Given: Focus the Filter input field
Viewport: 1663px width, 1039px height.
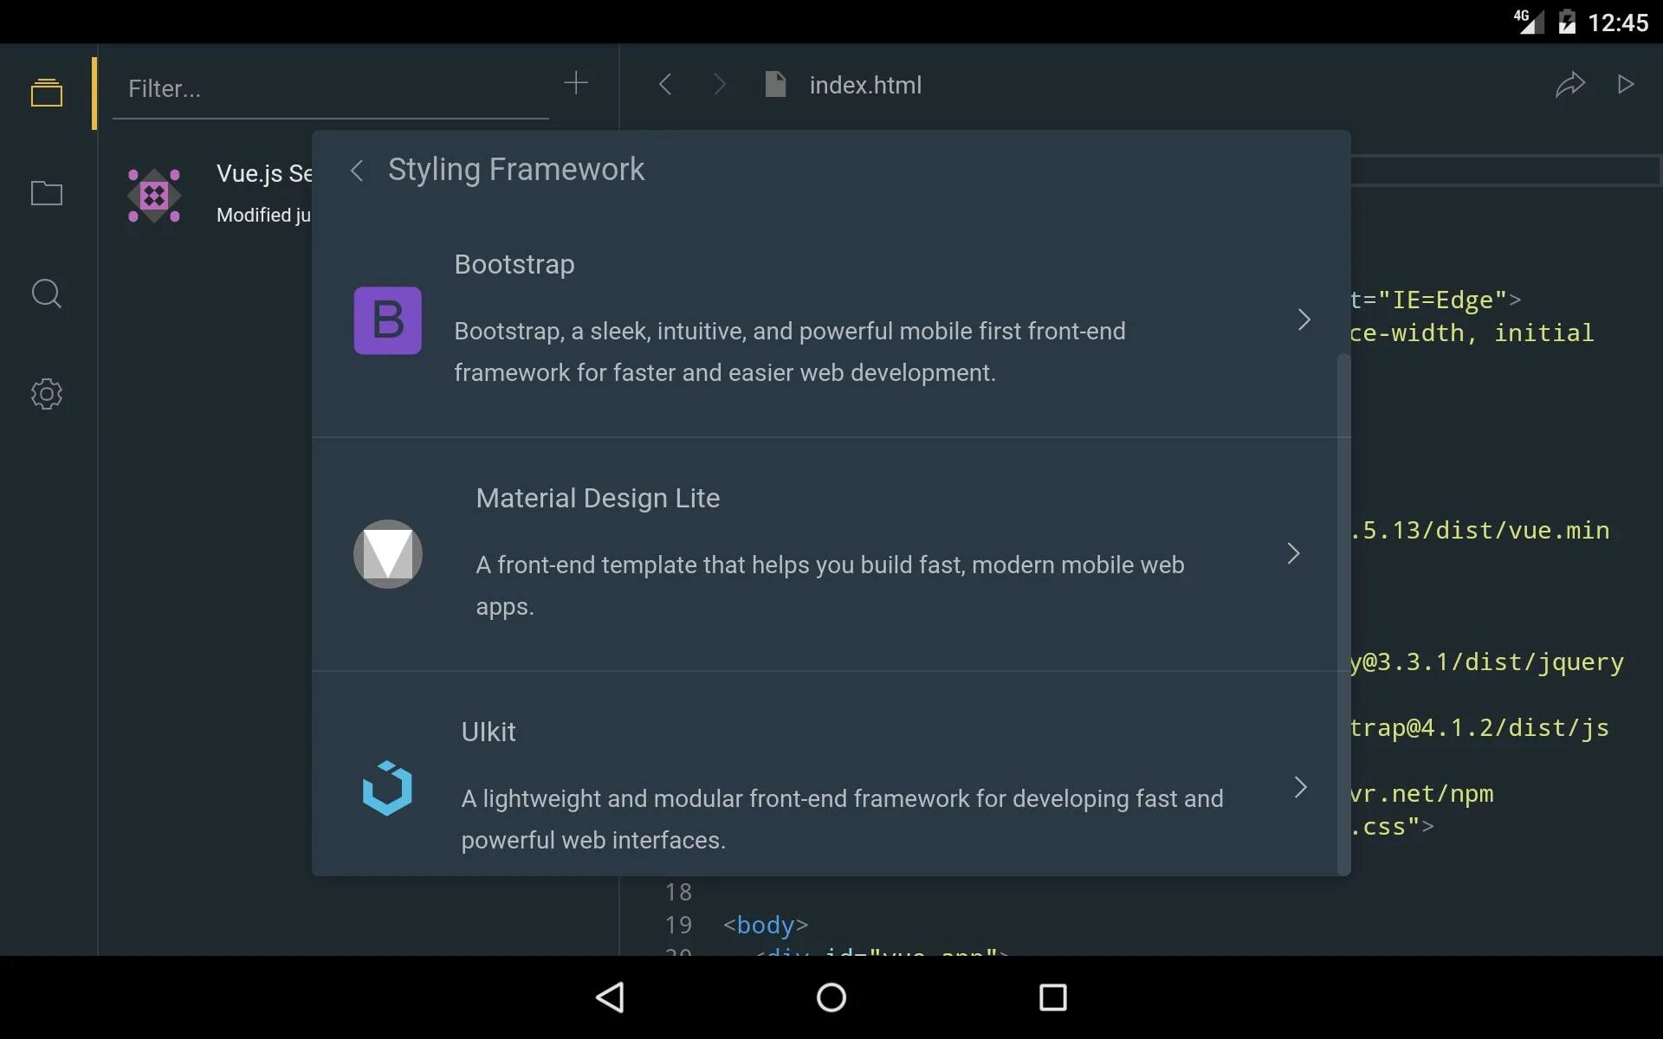Looking at the screenshot, I should 329,88.
